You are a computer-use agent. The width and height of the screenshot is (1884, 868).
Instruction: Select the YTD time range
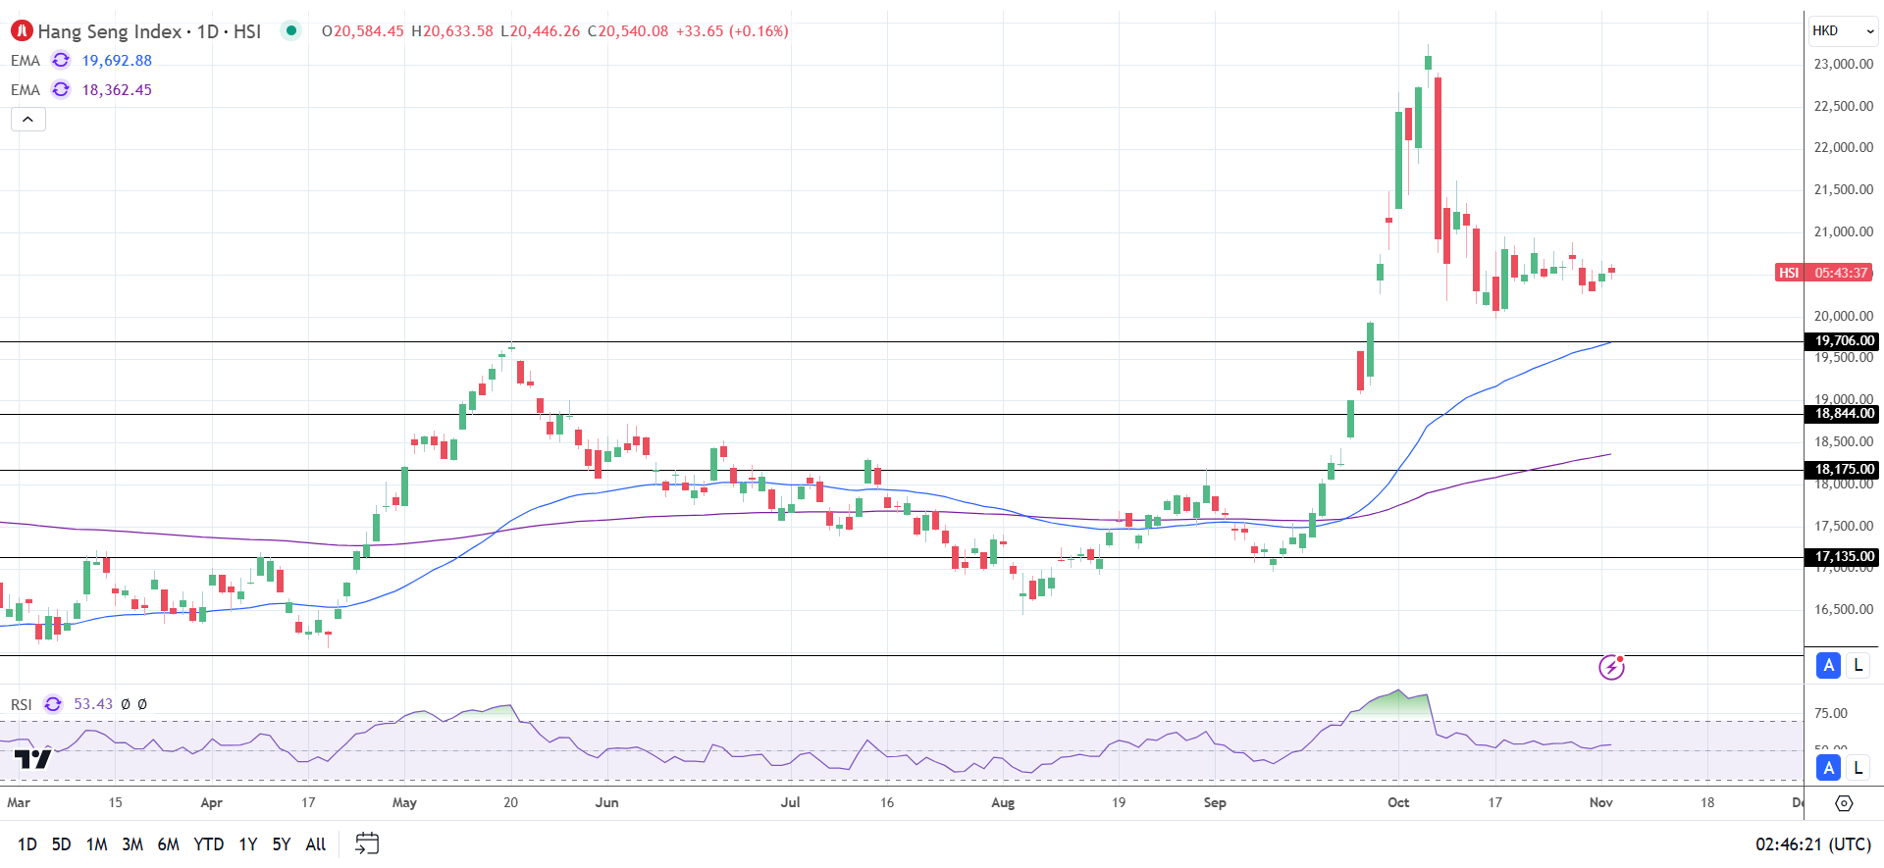click(208, 843)
